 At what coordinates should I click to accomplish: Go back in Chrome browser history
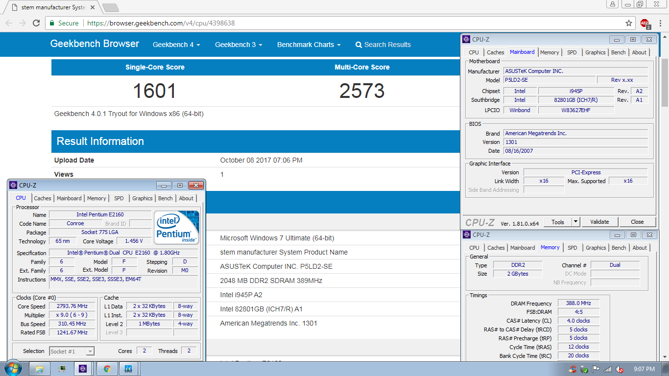[9, 23]
